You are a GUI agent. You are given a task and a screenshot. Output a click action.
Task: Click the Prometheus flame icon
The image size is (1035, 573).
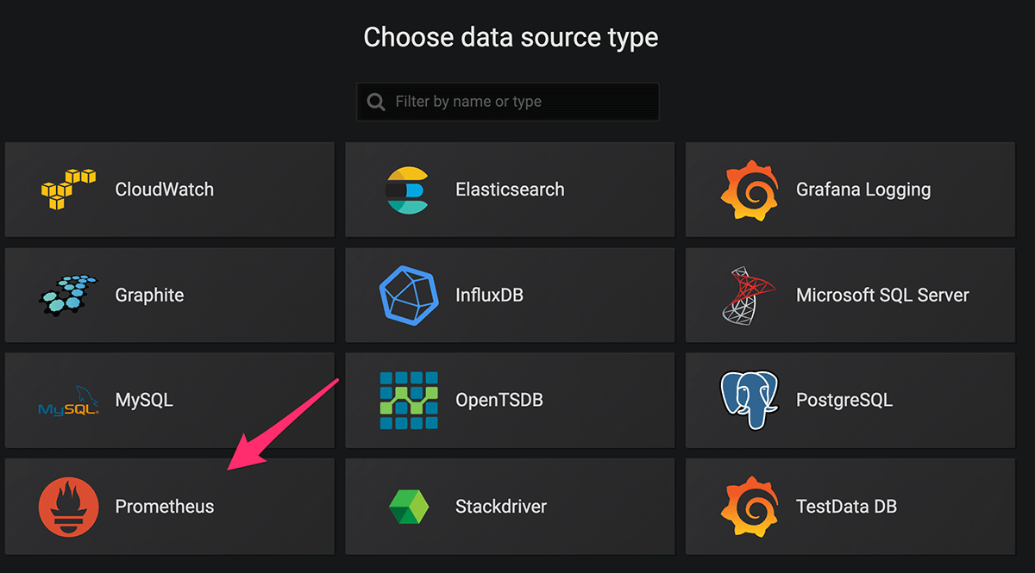67,506
